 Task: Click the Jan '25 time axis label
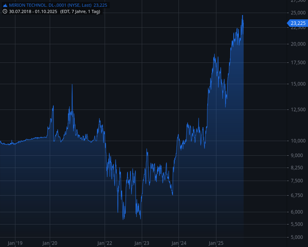point(216,243)
